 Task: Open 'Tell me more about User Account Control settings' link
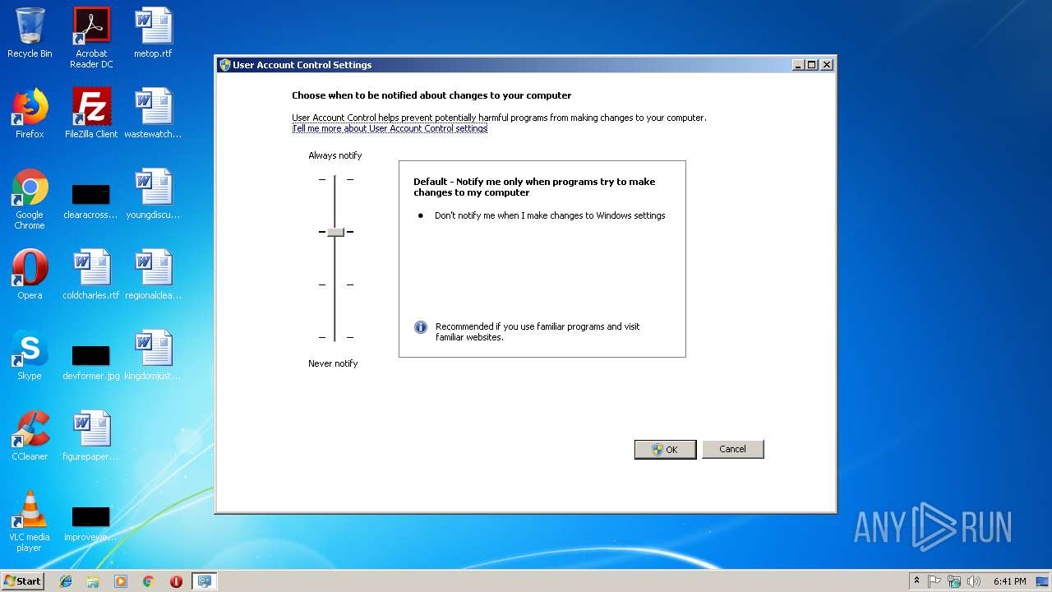[x=390, y=128]
